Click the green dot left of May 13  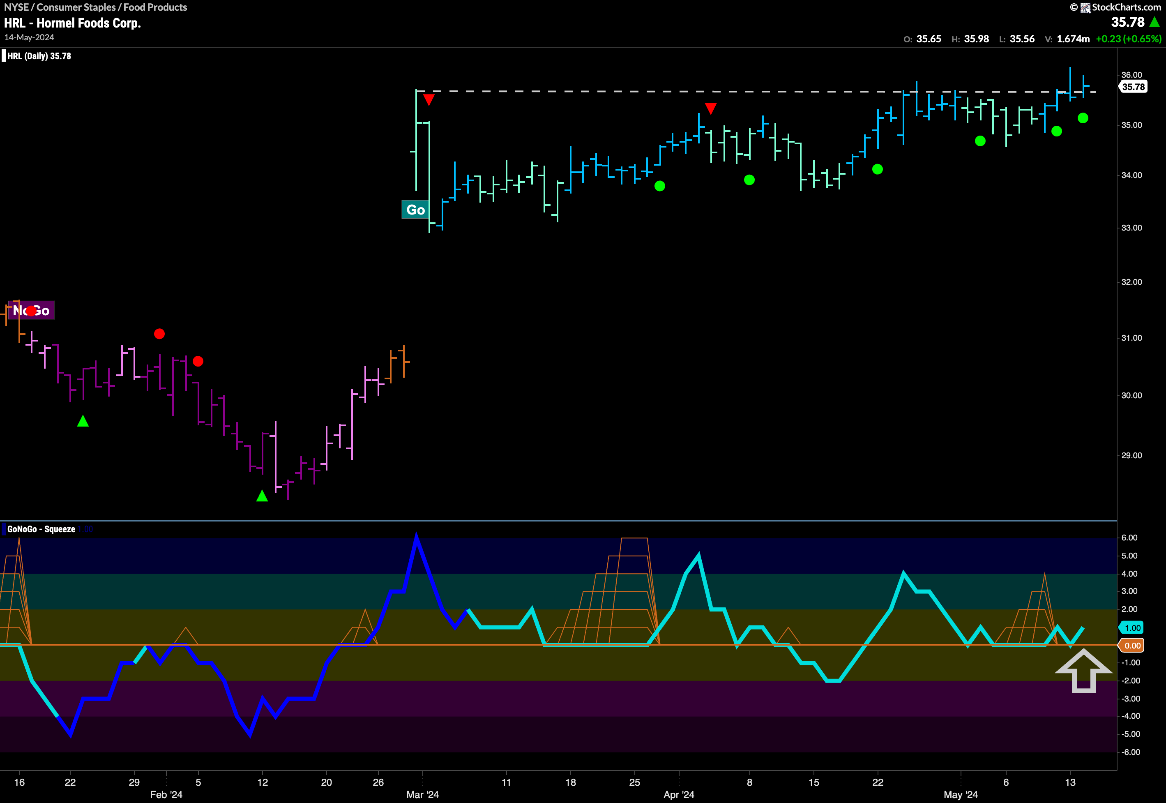1057,132
